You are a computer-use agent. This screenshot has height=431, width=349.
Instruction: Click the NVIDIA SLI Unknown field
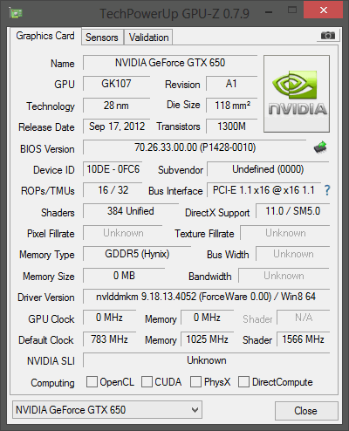[206, 360]
